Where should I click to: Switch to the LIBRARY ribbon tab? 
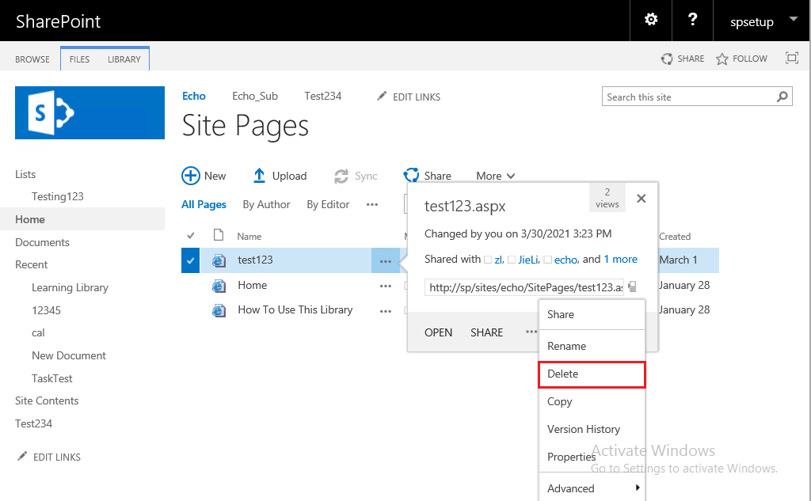tap(124, 59)
